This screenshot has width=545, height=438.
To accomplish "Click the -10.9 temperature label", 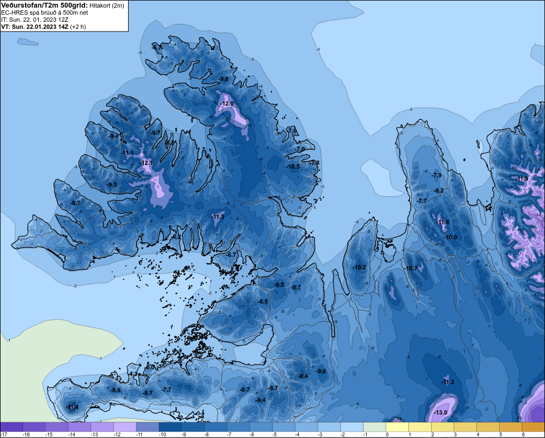I will point(451,237).
